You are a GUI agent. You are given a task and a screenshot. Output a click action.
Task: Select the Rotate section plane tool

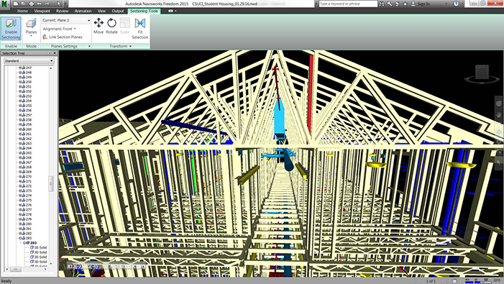[111, 26]
